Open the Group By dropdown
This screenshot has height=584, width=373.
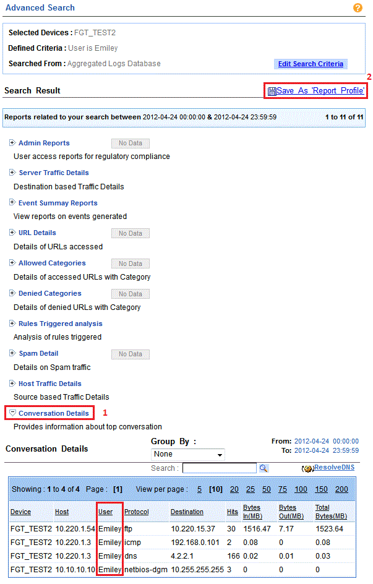click(188, 454)
